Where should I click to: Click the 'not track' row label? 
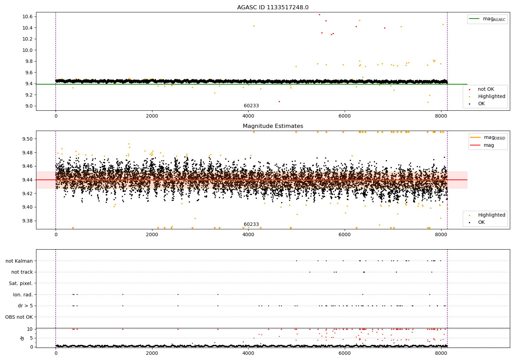coord(22,272)
